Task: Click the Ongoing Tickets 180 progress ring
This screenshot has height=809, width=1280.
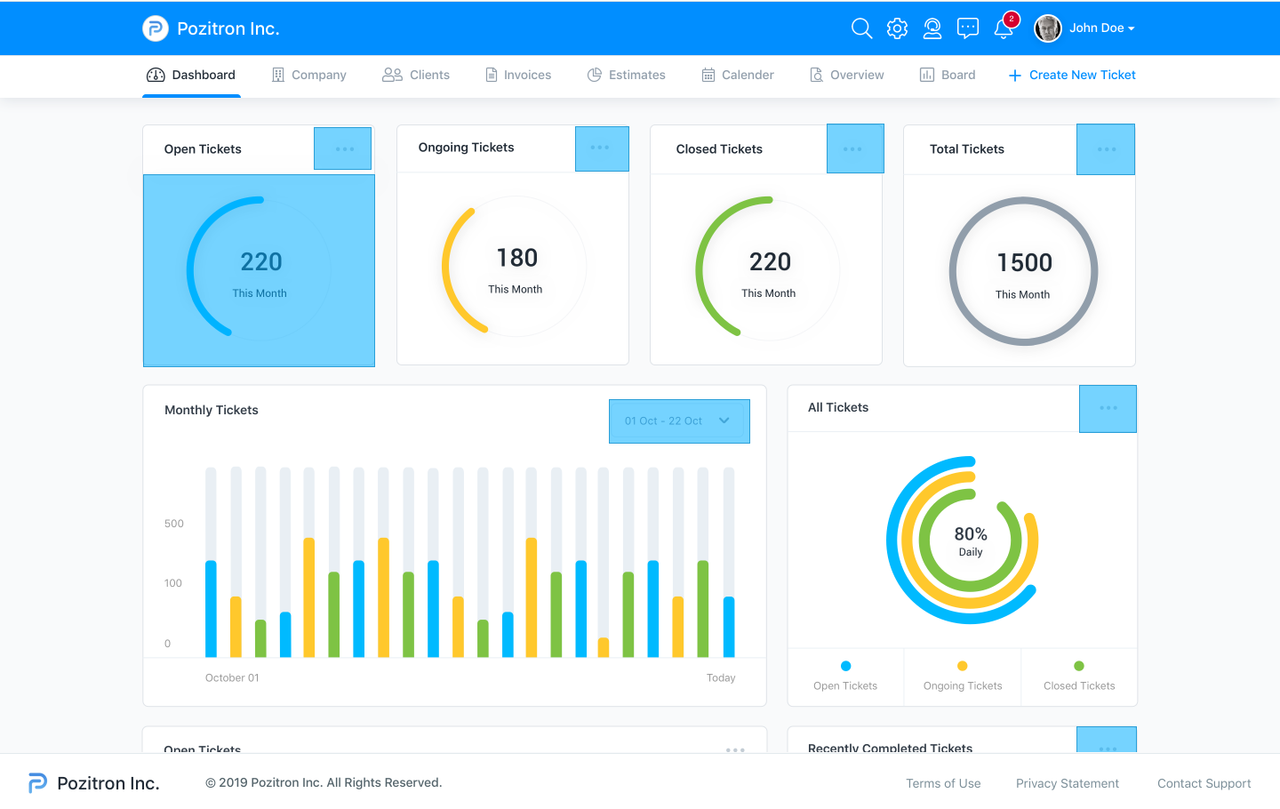Action: click(514, 266)
